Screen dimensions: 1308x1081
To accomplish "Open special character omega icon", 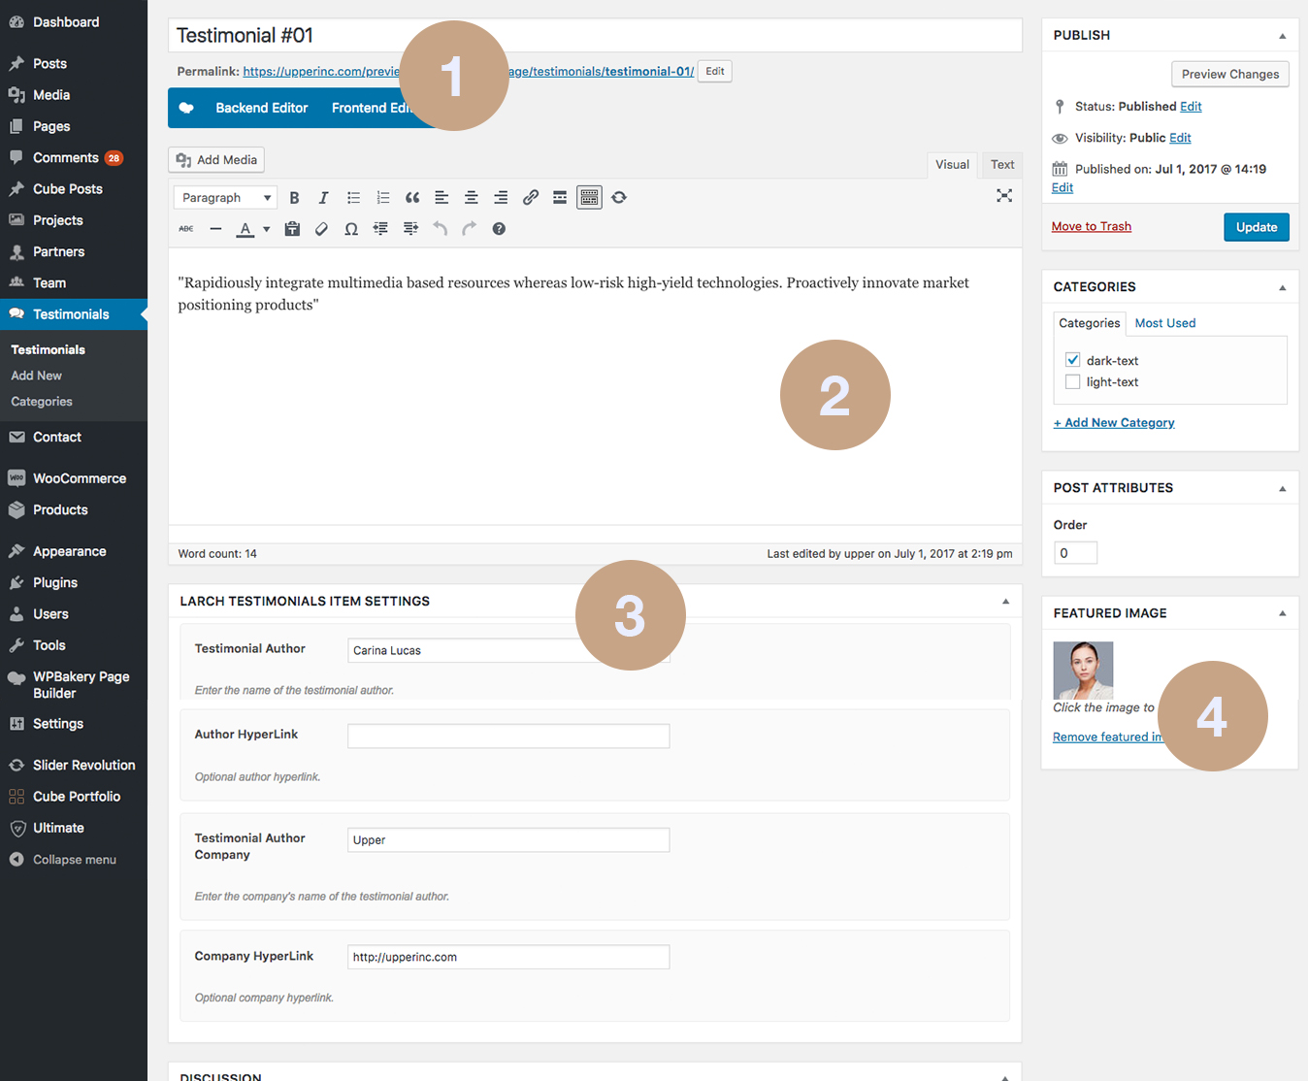I will tap(351, 229).
